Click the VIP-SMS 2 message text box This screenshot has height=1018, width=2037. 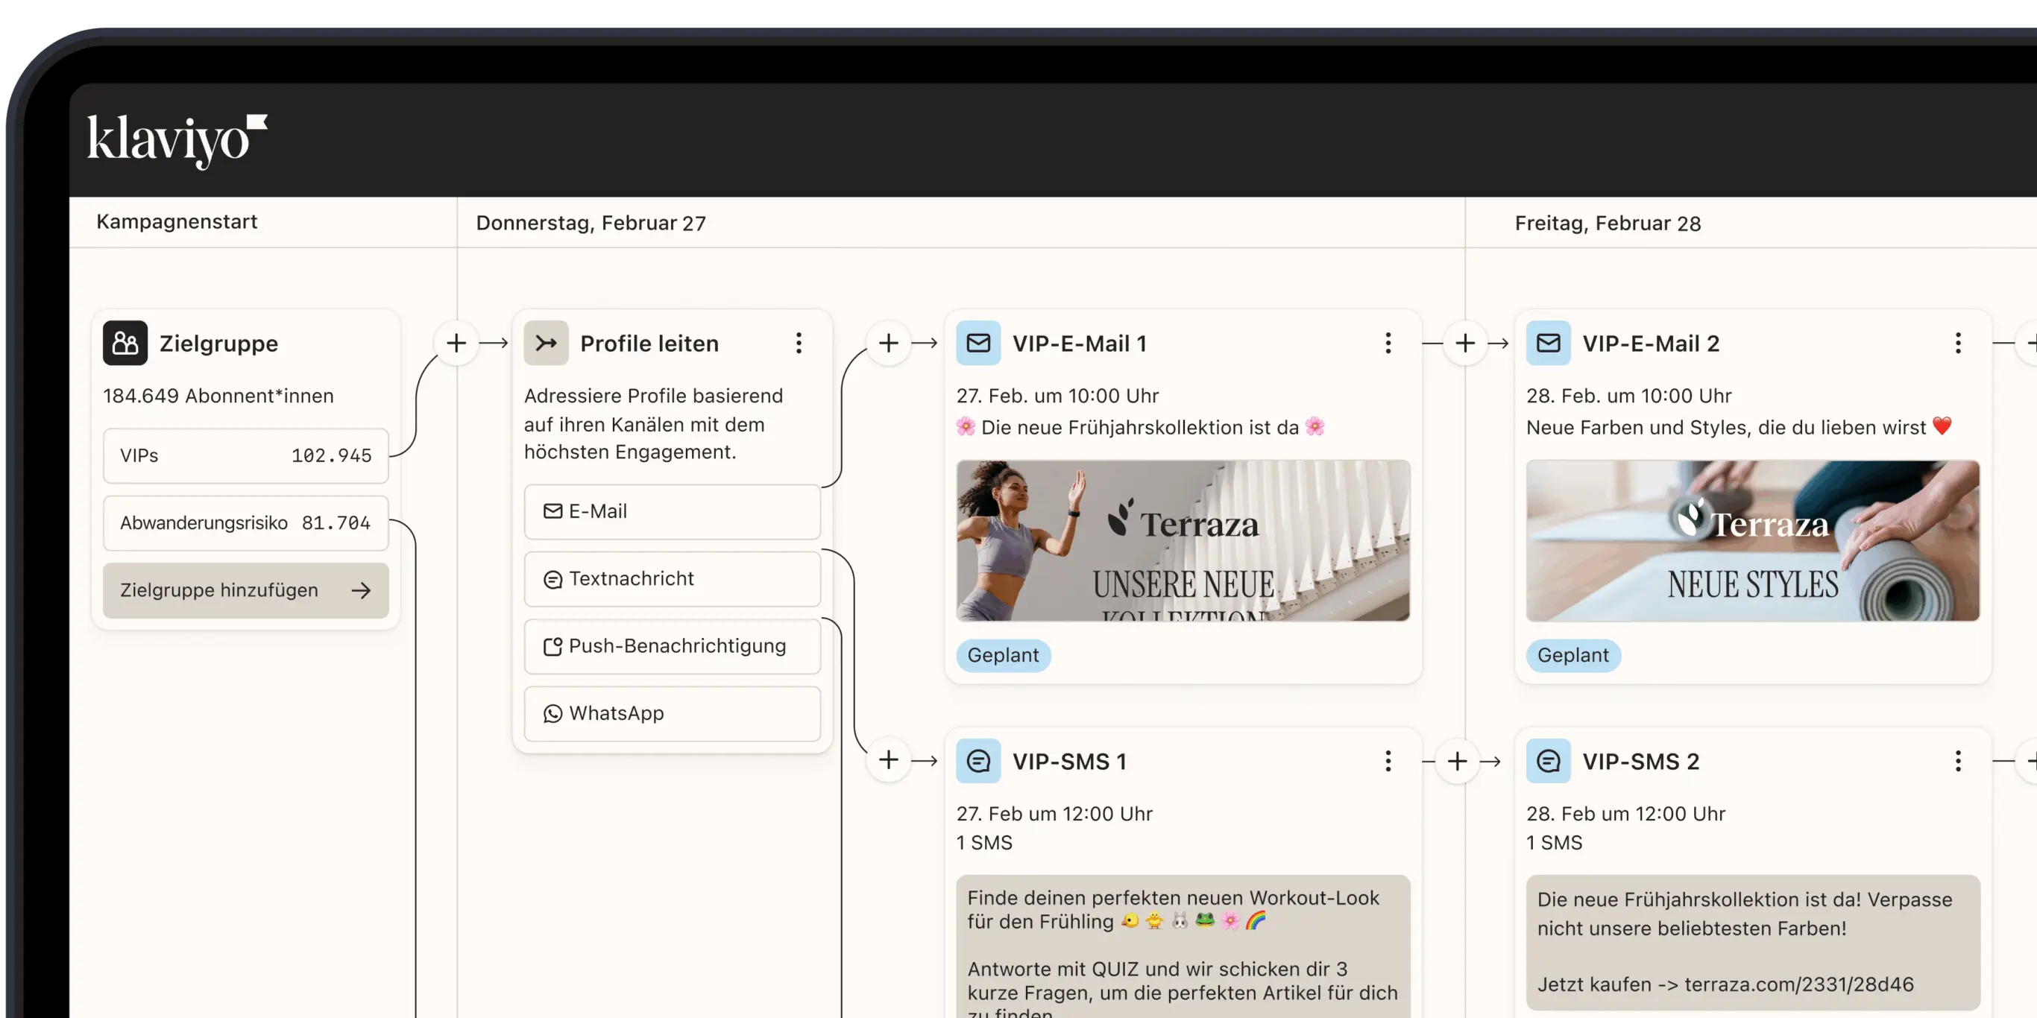coord(1753,942)
